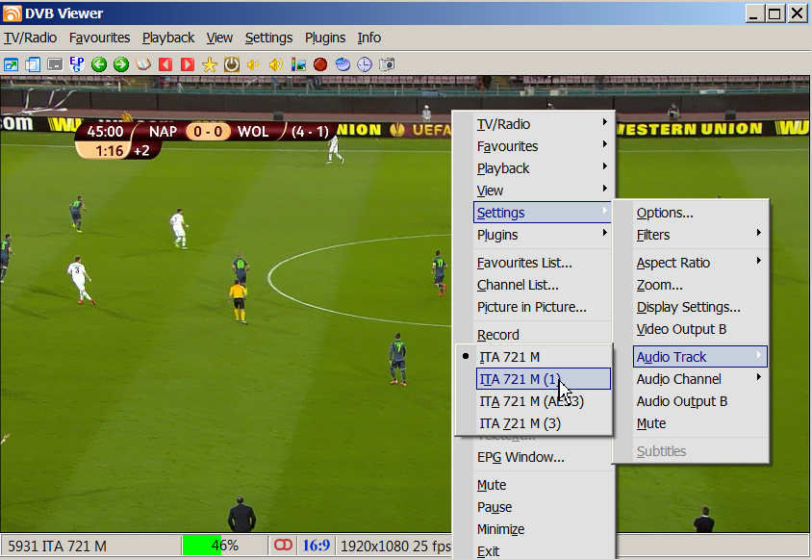The height and width of the screenshot is (559, 812).
Task: Expand TV/Radio in the context menu
Action: (543, 124)
